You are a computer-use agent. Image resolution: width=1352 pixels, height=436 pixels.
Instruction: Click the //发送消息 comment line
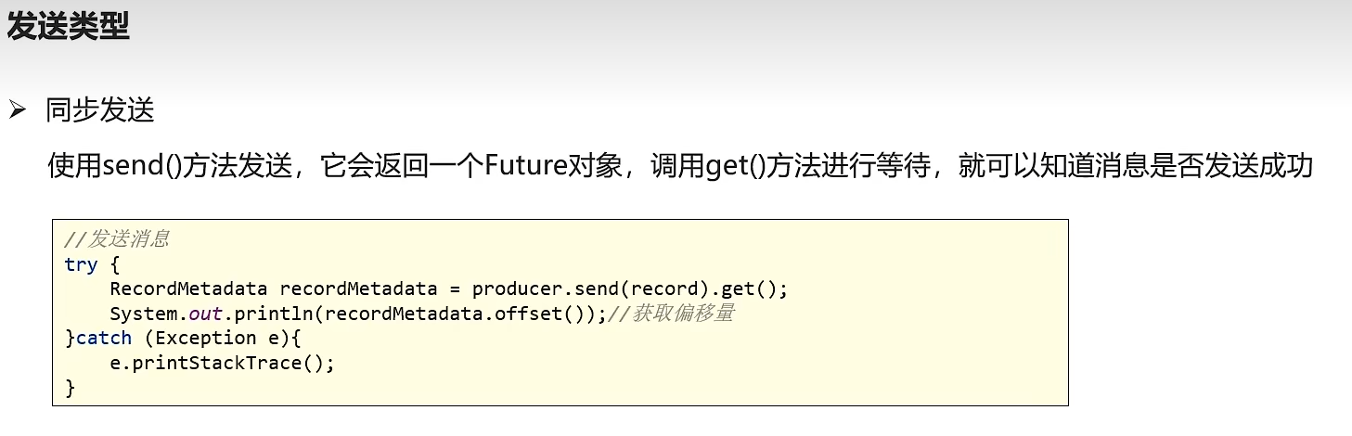point(117,239)
